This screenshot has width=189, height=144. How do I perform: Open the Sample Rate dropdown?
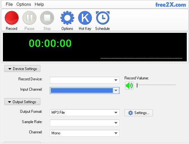[x=85, y=123]
